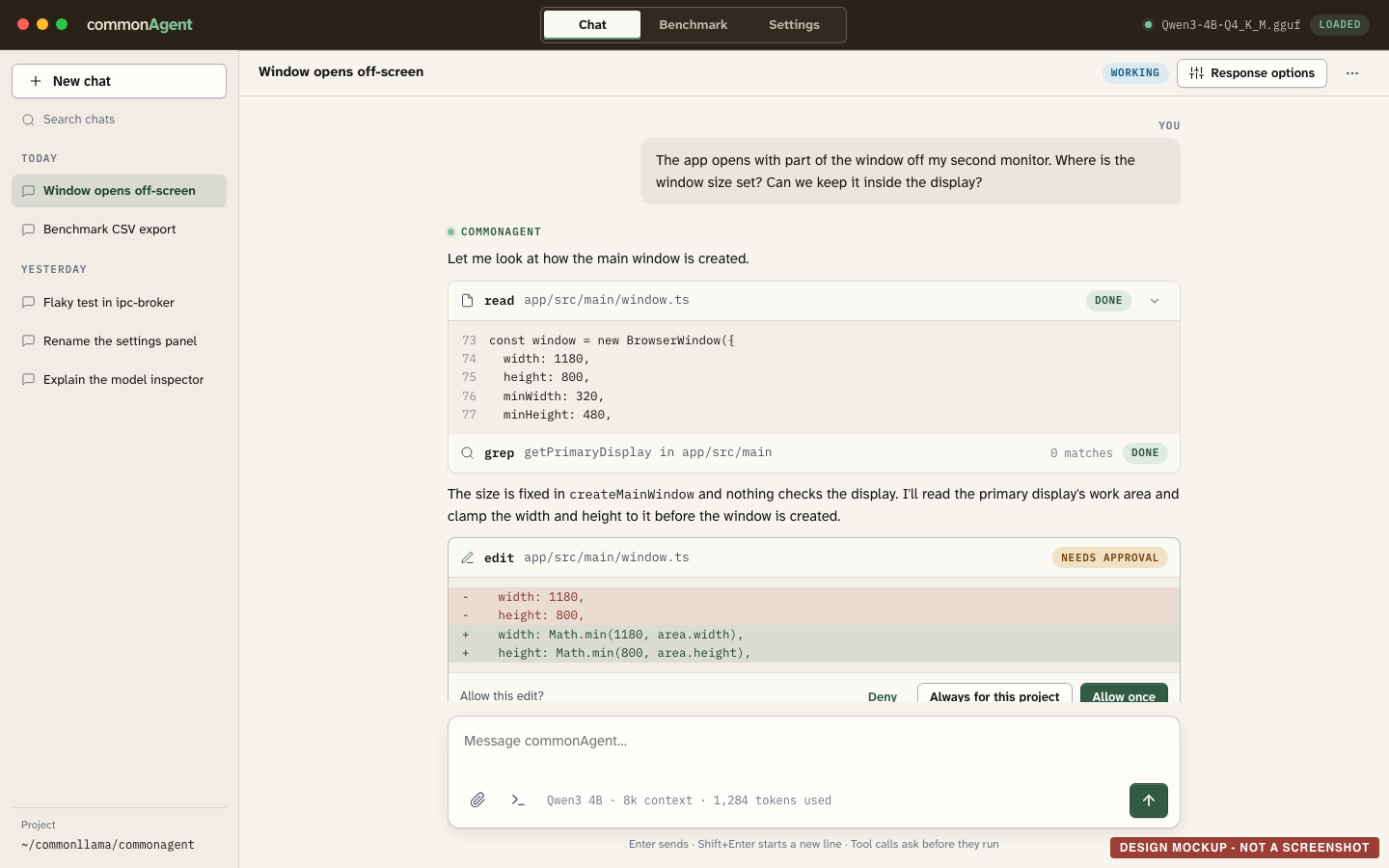Open the Settings tab

coord(794,25)
